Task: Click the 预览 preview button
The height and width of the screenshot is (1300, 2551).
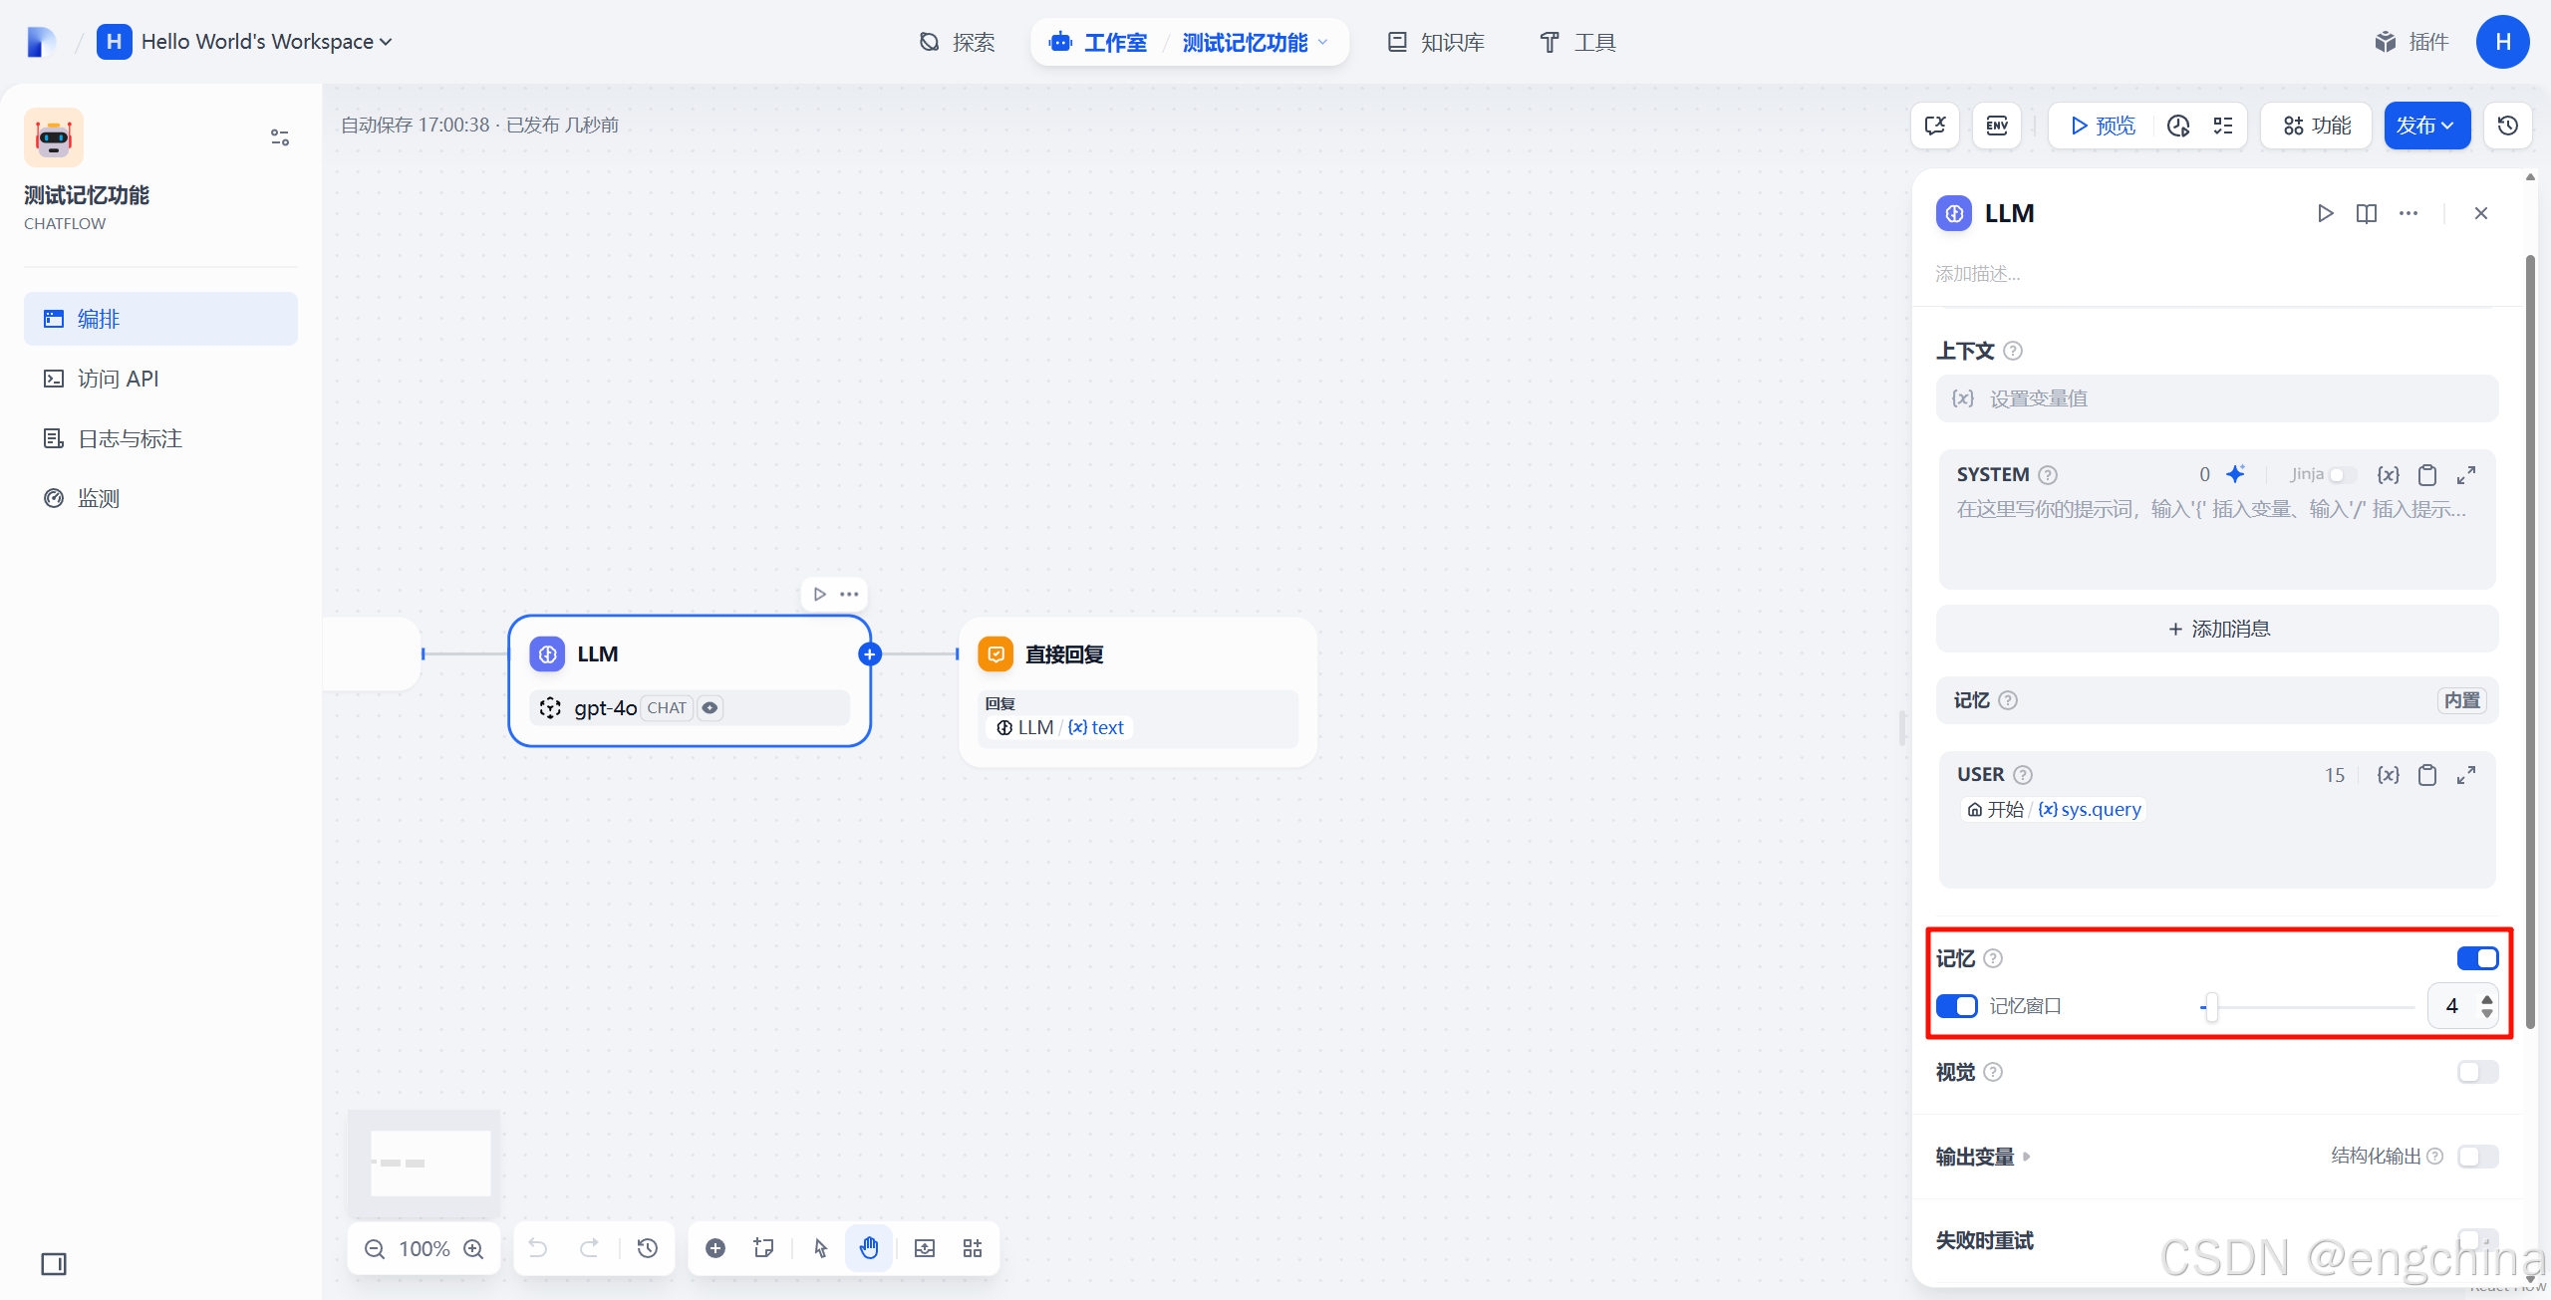Action: point(2103,126)
